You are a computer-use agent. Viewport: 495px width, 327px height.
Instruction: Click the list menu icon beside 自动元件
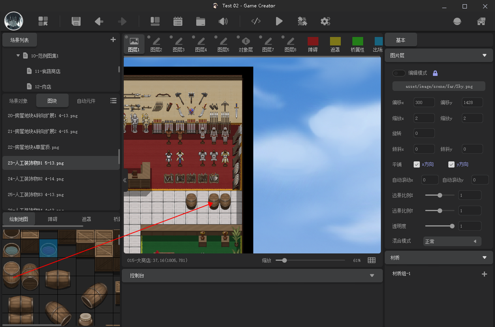(x=113, y=101)
